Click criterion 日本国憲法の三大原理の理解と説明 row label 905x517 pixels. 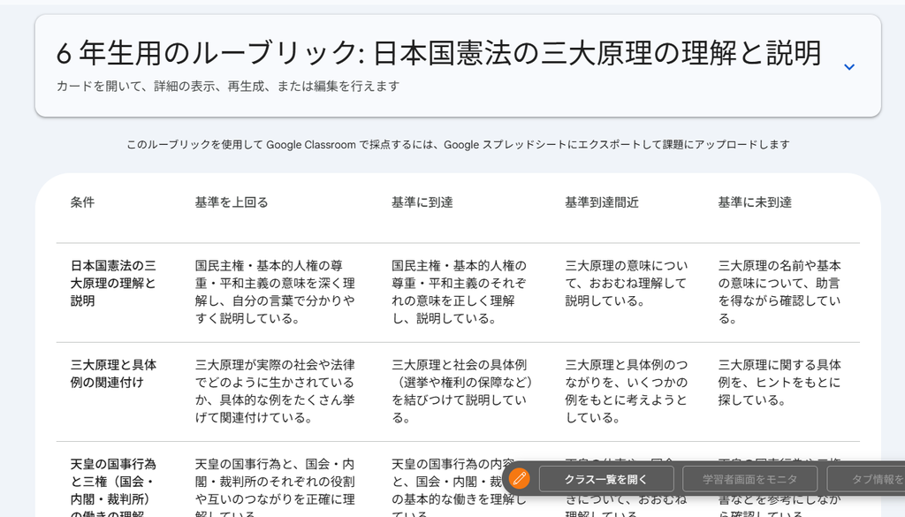pyautogui.click(x=113, y=284)
